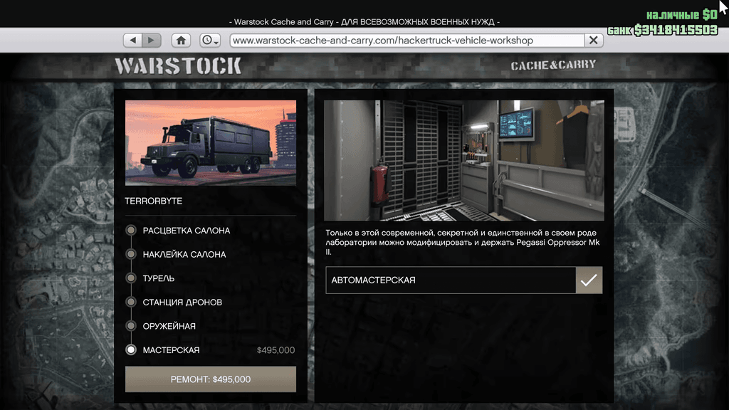Select the Расцветка салона radio option
729x410 pixels.
(x=131, y=230)
